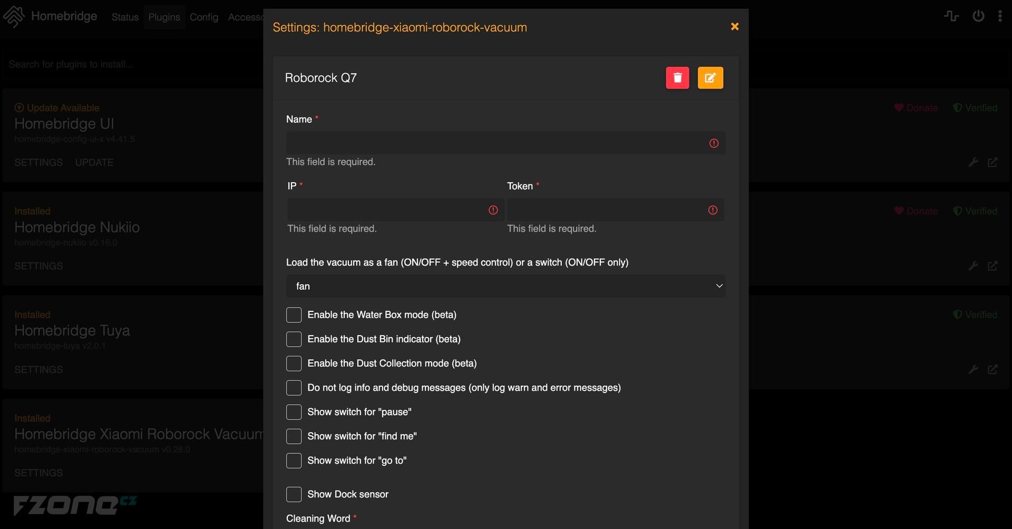Click the Homebridge brand title
Viewport: 1012px width, 529px height.
64,16
